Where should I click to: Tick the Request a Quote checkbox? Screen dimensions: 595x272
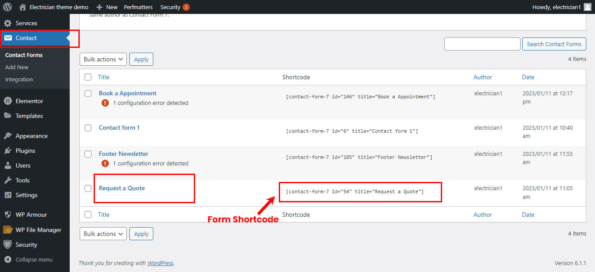(88, 188)
